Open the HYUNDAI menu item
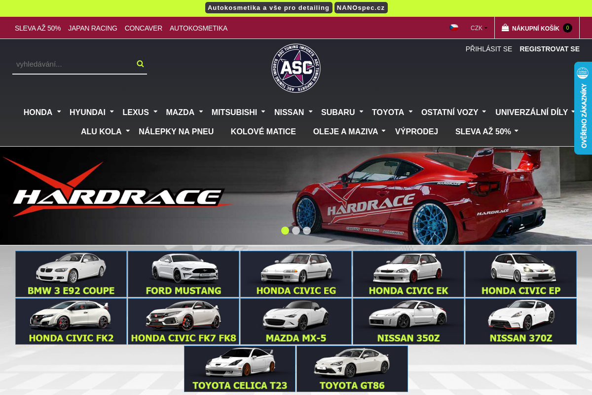Viewport: 592px width, 395px height. click(x=87, y=112)
